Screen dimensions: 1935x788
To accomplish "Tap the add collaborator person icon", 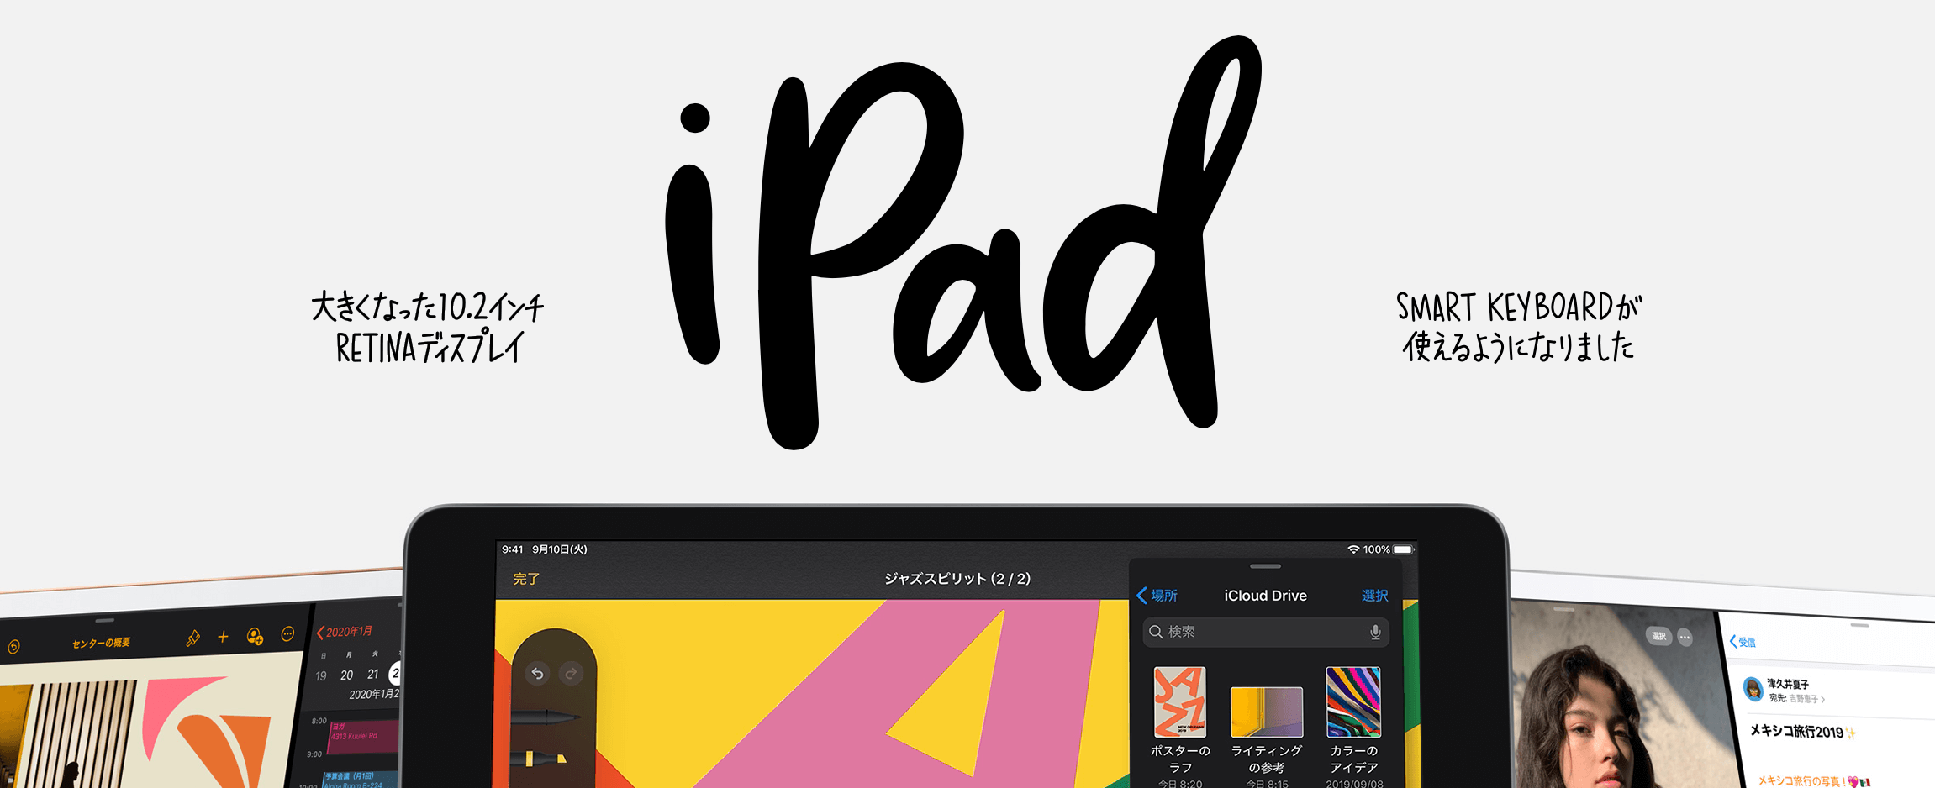I will [x=255, y=636].
